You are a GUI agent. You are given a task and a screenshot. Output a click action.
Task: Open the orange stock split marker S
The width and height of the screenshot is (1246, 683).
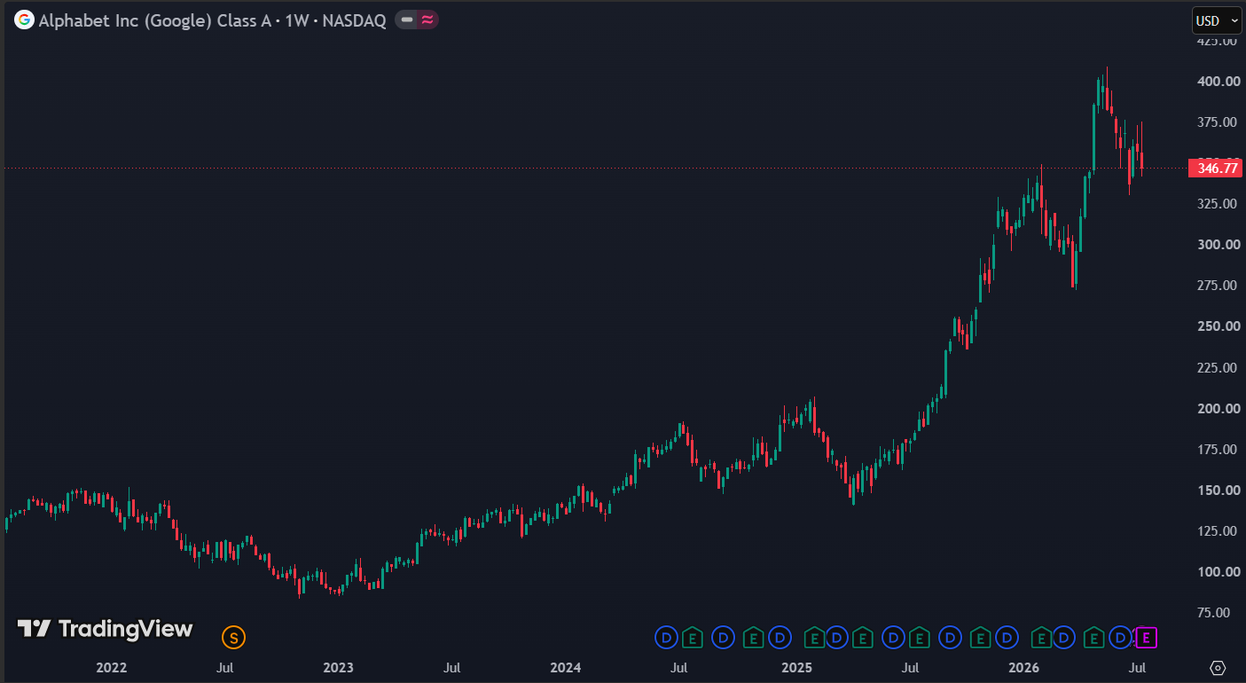pos(233,637)
